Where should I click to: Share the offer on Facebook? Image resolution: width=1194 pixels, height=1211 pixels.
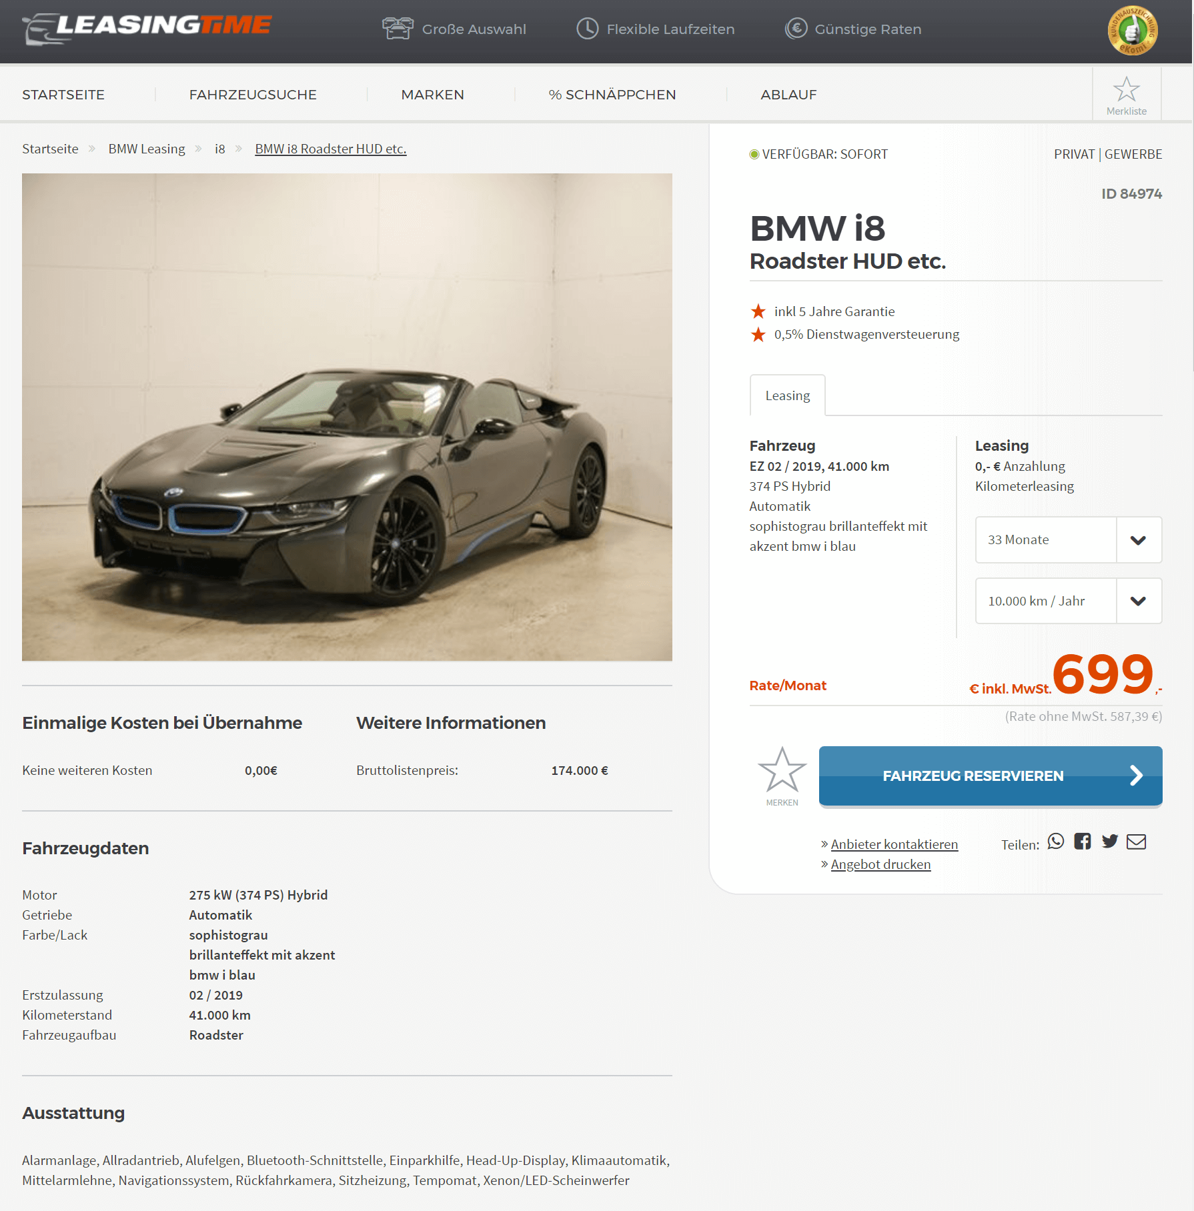click(1083, 842)
